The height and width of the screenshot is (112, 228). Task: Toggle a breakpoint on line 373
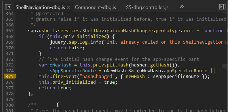(9, 65)
